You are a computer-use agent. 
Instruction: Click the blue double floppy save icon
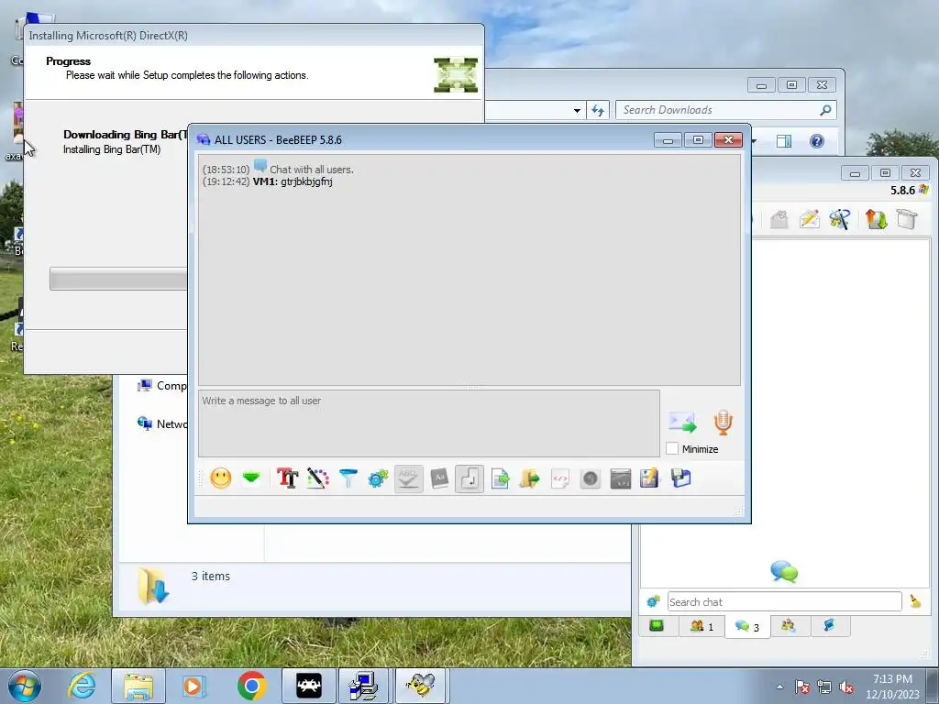click(681, 478)
